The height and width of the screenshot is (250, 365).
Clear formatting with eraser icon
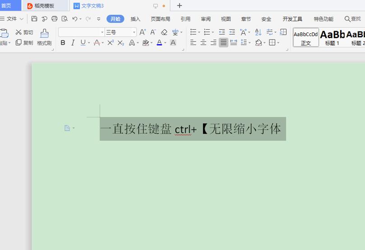pyautogui.click(x=164, y=32)
